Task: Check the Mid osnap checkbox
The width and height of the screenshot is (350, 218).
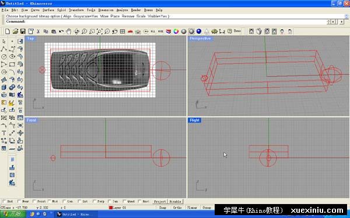Action: click(50, 201)
